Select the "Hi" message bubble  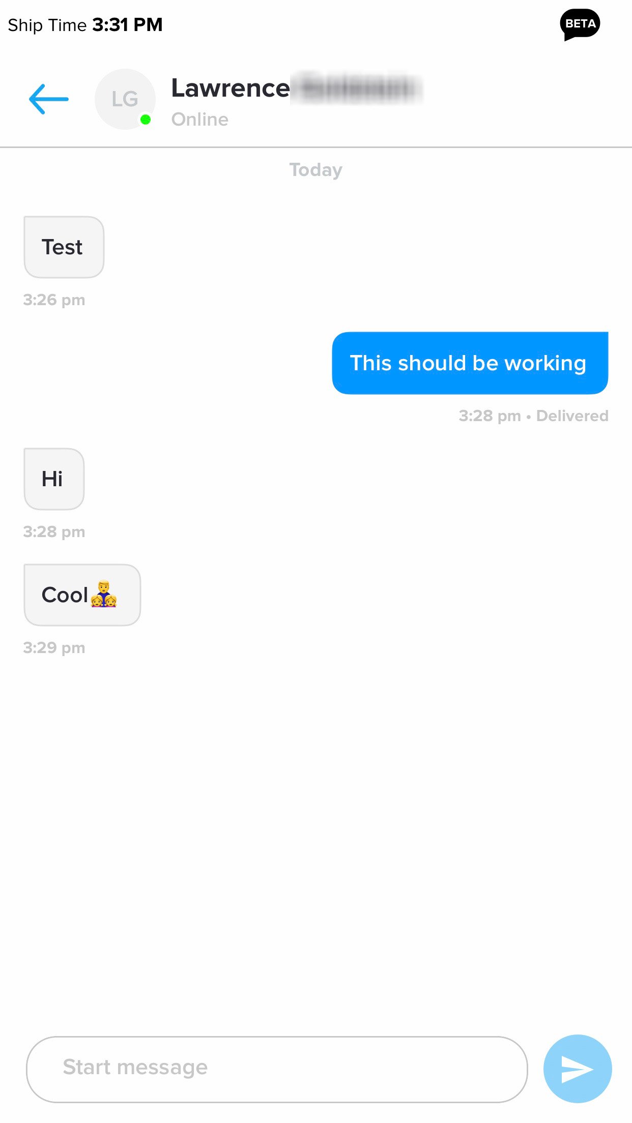point(54,479)
